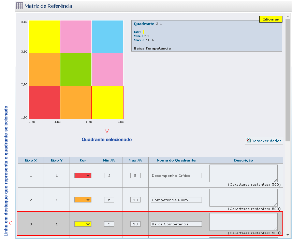Open the Idiomas button
The image size is (307, 239).
click(x=271, y=19)
